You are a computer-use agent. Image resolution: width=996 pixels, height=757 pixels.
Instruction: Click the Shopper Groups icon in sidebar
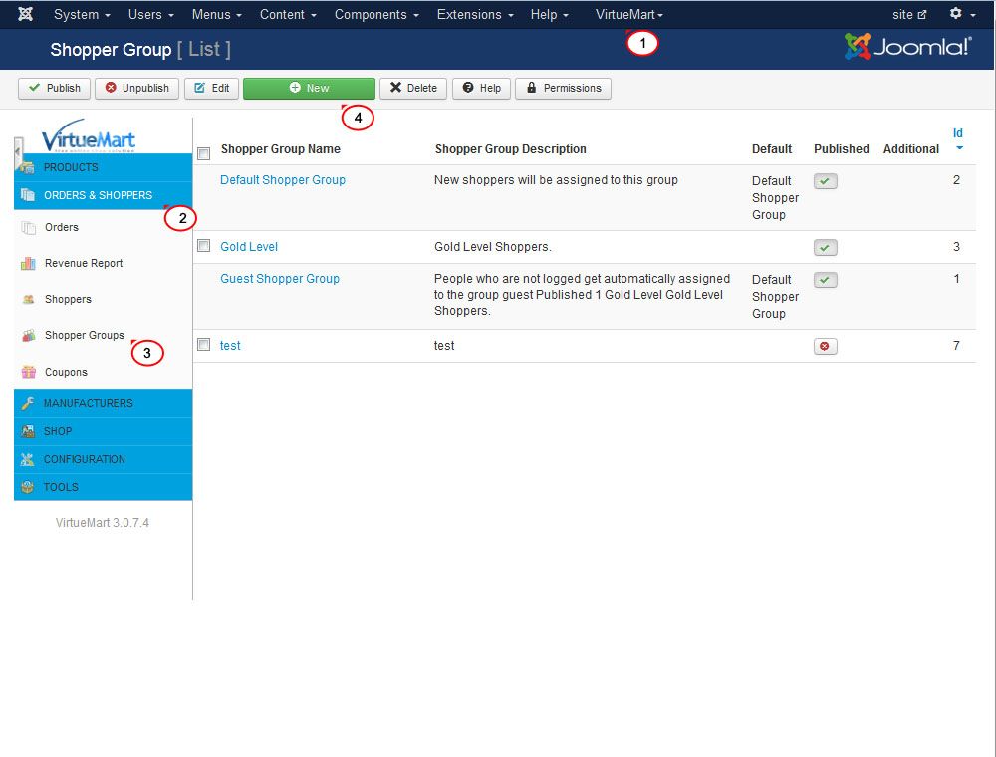(28, 336)
